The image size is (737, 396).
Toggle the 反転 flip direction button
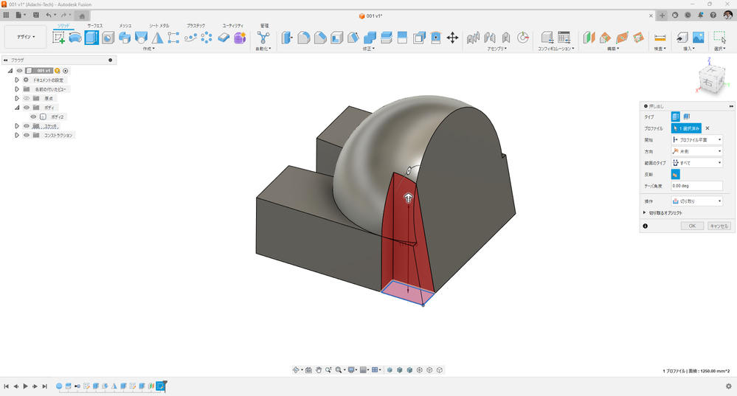tap(676, 174)
